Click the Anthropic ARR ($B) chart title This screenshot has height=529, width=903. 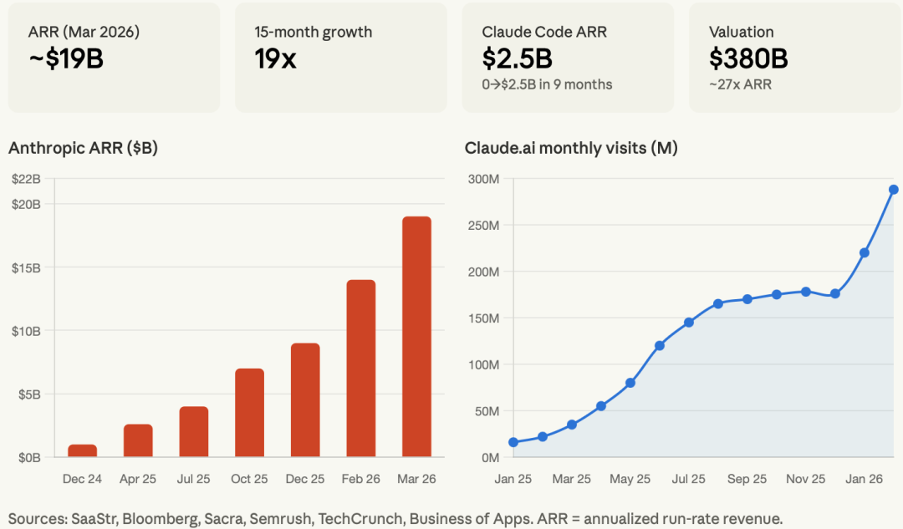pos(83,149)
